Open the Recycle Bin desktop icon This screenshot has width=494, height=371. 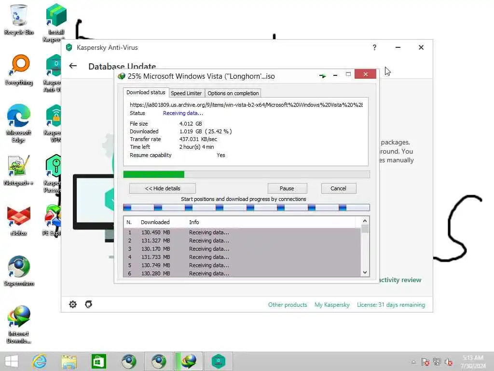pos(19,19)
